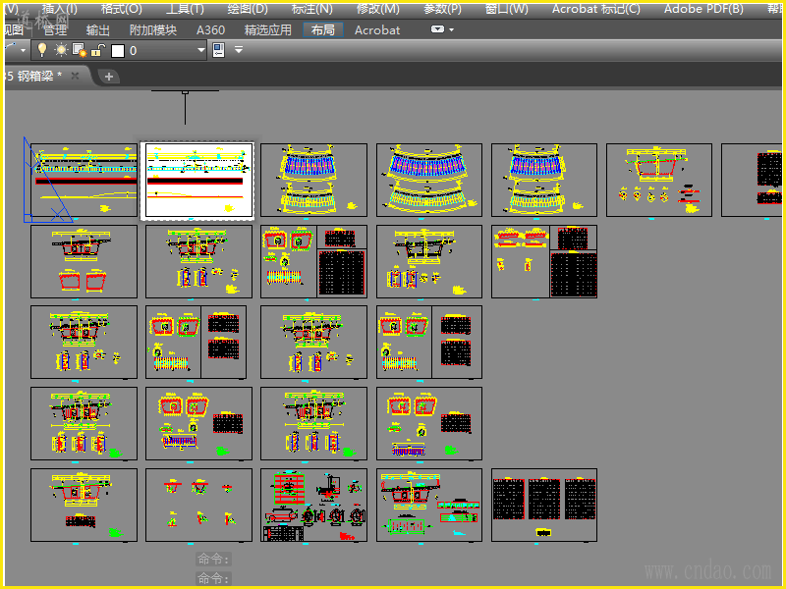Switch to the 布局 ribbon tab
The height and width of the screenshot is (589, 786).
[x=322, y=29]
